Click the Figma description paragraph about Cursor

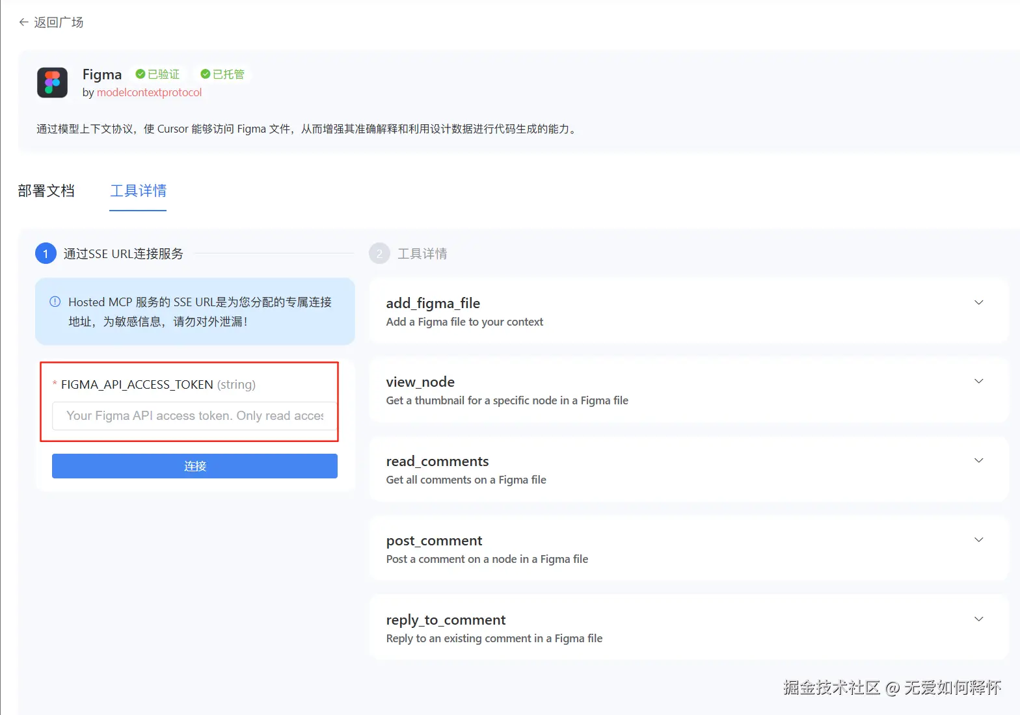[x=307, y=129]
